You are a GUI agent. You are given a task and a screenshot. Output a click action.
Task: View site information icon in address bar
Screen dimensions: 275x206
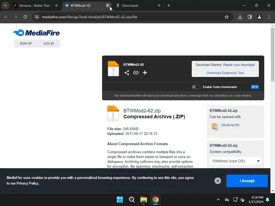(37, 17)
